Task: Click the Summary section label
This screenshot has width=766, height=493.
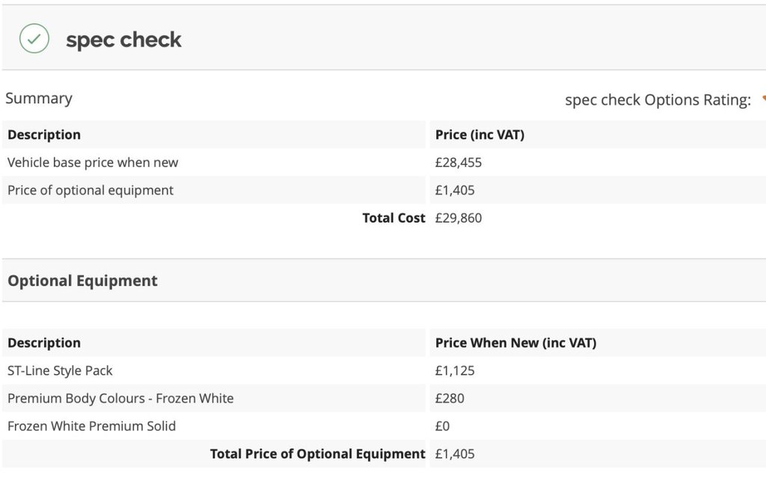Action: coord(39,98)
